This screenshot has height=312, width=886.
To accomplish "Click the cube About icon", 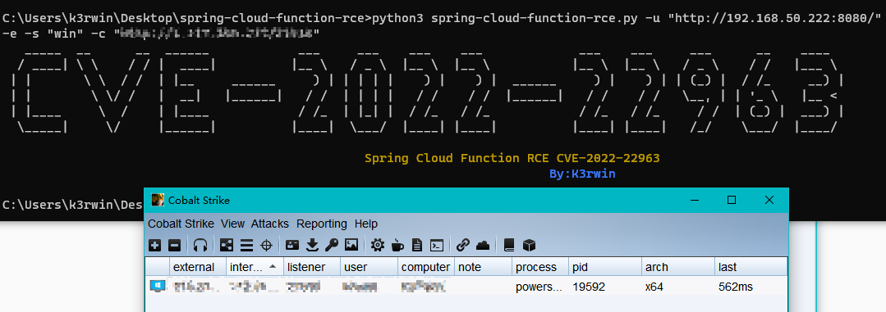I will 529,245.
